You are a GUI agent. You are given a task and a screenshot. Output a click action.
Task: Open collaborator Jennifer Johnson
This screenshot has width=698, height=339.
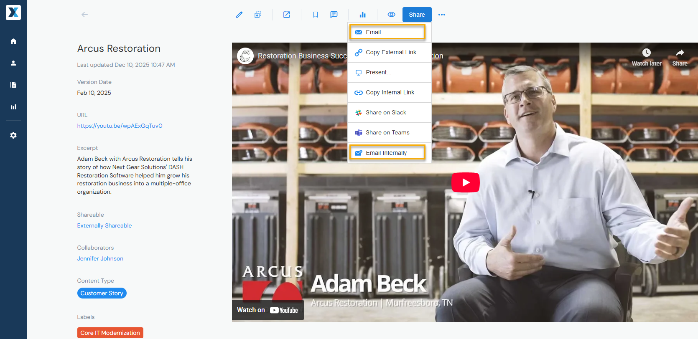tap(100, 258)
